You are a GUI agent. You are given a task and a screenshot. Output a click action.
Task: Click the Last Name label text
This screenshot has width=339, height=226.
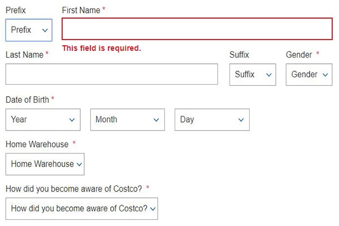pos(24,55)
